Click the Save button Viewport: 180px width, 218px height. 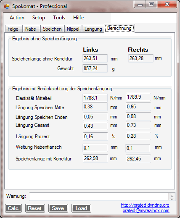click(x=58, y=208)
